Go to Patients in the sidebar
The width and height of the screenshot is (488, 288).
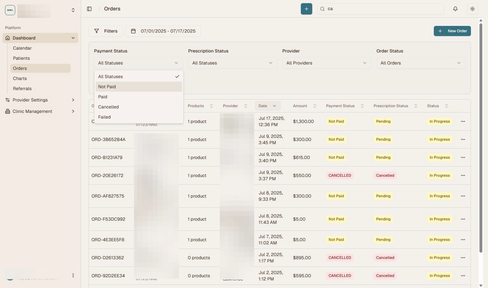41,58
